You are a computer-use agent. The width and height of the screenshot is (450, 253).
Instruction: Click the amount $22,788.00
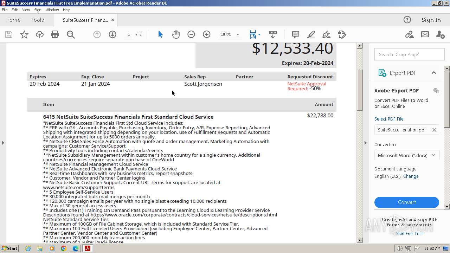[320, 116]
